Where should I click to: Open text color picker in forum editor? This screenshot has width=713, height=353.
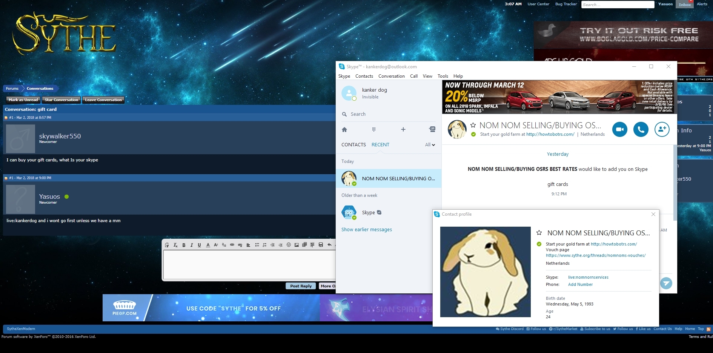coord(208,245)
